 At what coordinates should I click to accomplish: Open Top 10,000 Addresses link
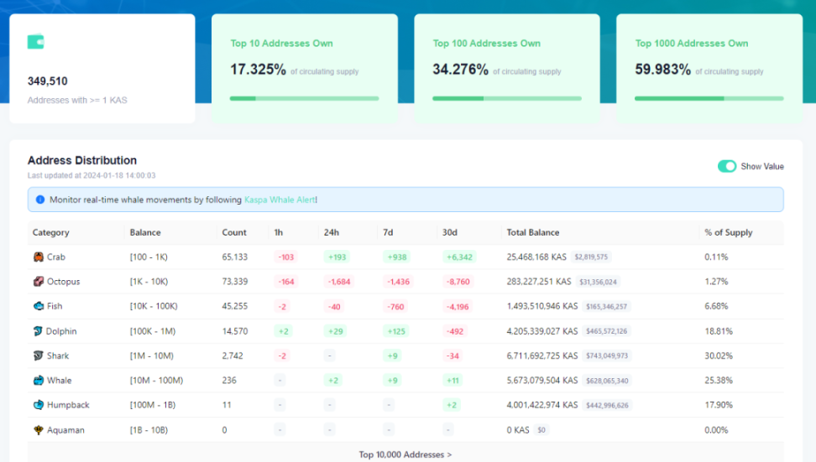coord(405,454)
